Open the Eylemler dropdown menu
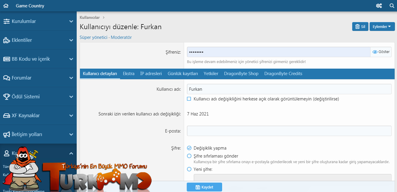Screen dimensions: 397x192 point(382,27)
